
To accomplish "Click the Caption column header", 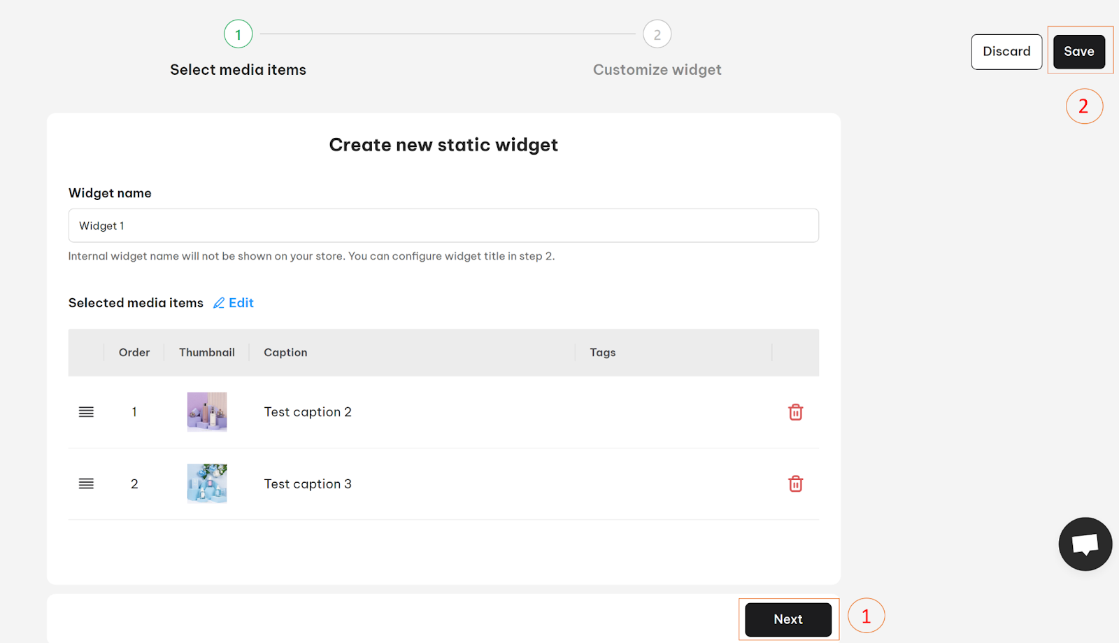I will coord(285,353).
